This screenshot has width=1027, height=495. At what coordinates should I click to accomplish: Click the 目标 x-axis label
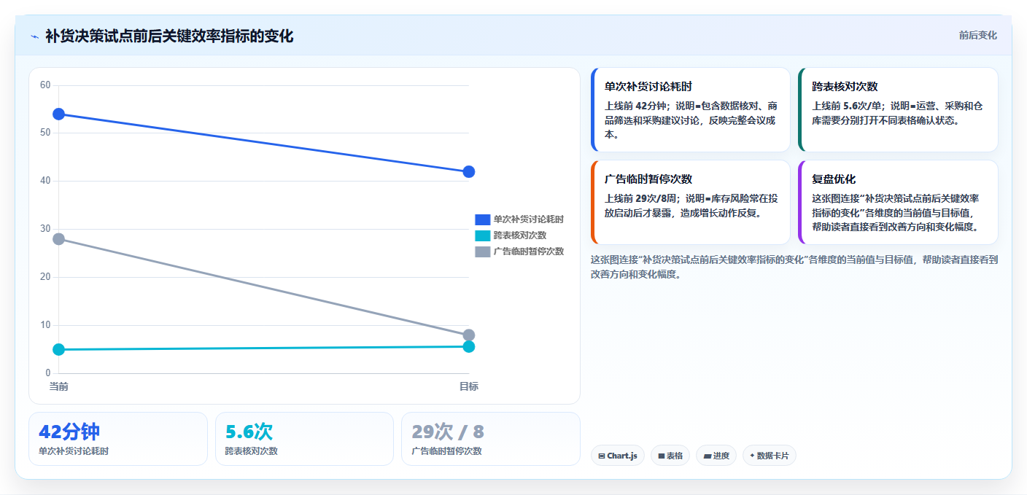[469, 386]
